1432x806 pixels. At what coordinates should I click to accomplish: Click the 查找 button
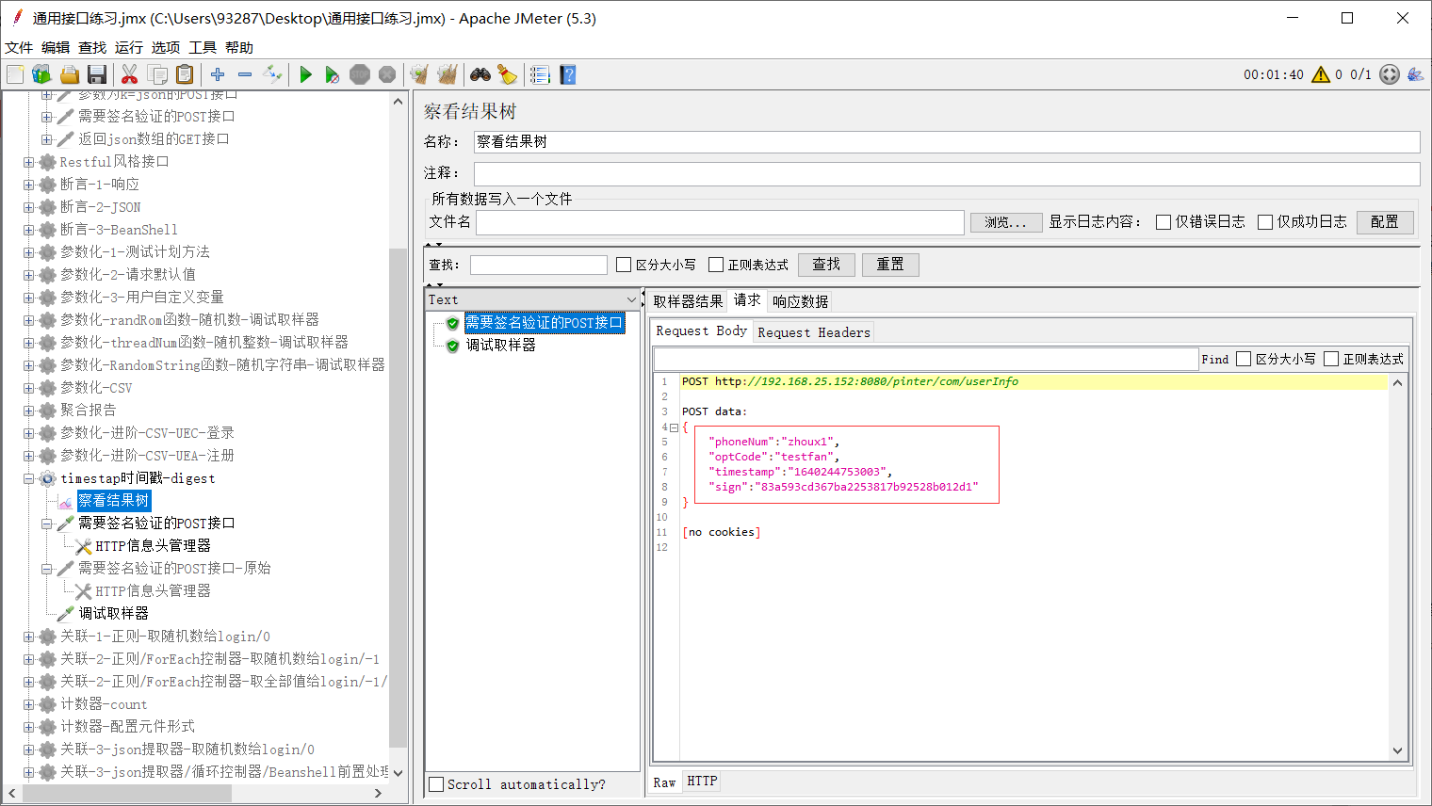pyautogui.click(x=826, y=264)
